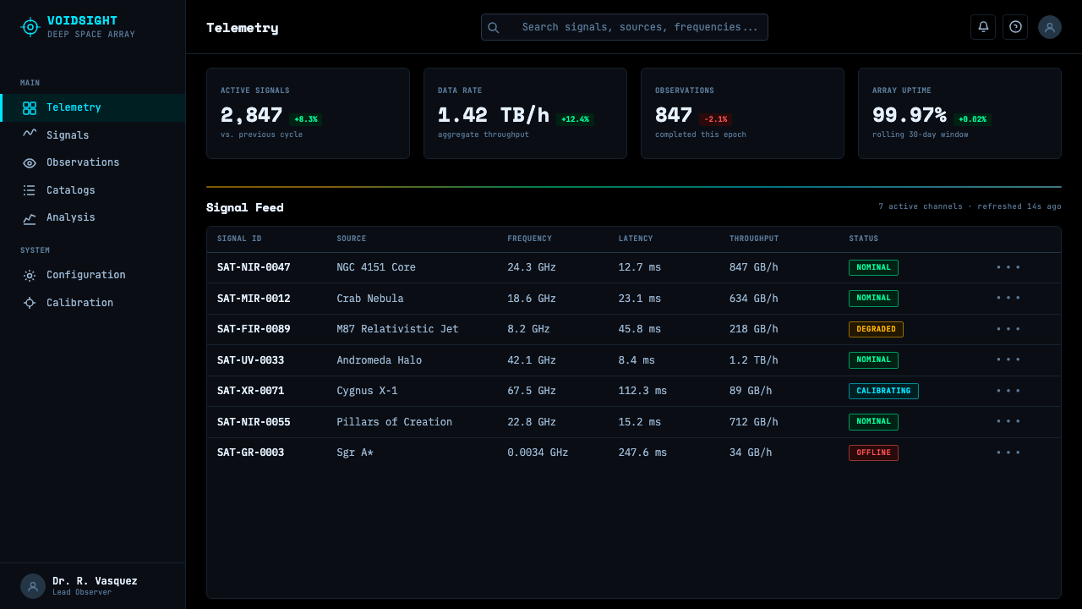Screen dimensions: 1082x609
Task: Select Telemetry in the sidebar
Action: 93,107
